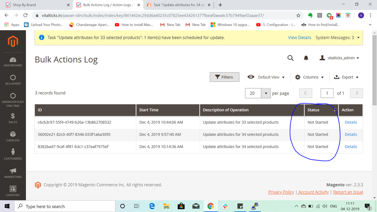
Task: Open Details for the first log row
Action: (351, 122)
